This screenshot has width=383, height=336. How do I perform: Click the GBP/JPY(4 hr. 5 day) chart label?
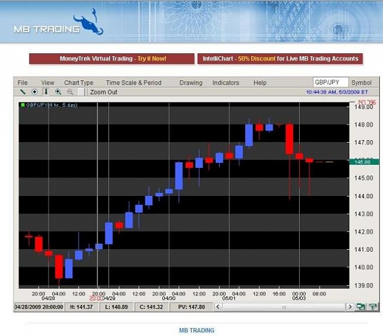point(51,105)
